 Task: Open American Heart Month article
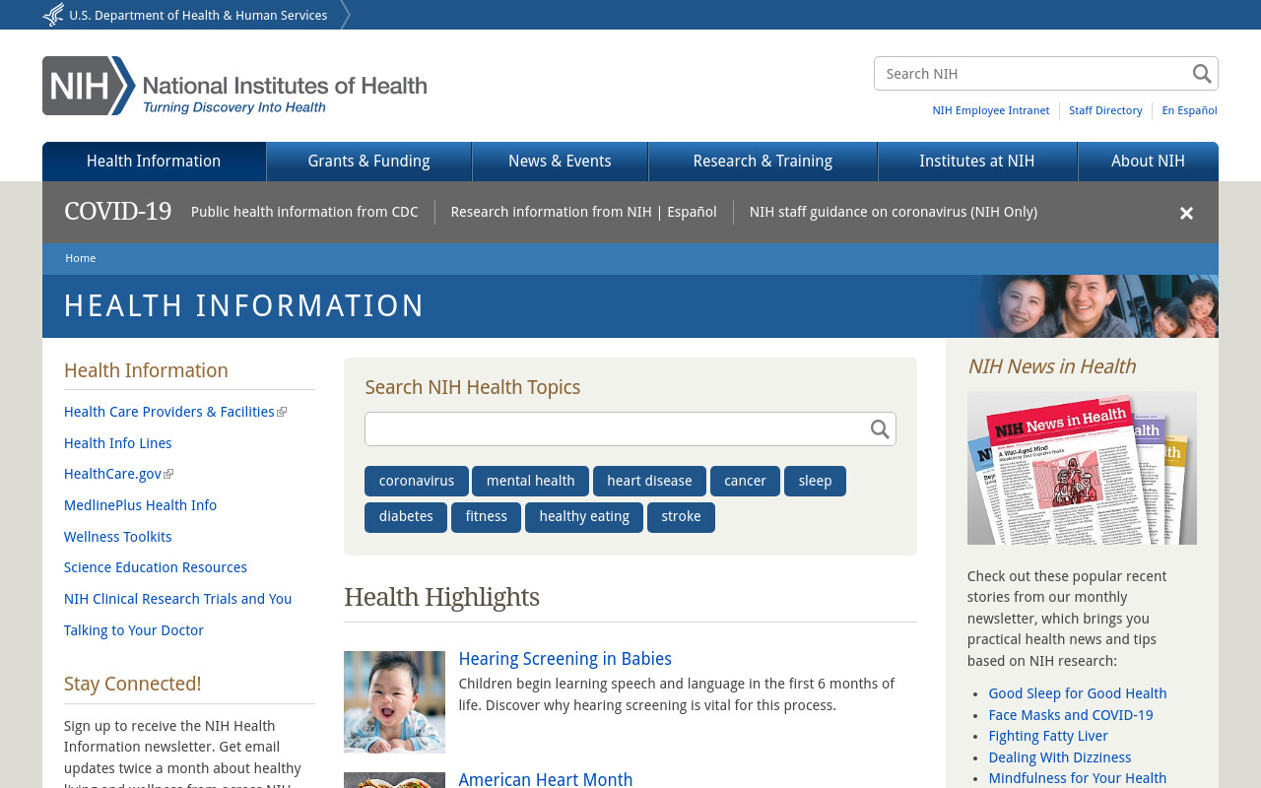coord(546,780)
